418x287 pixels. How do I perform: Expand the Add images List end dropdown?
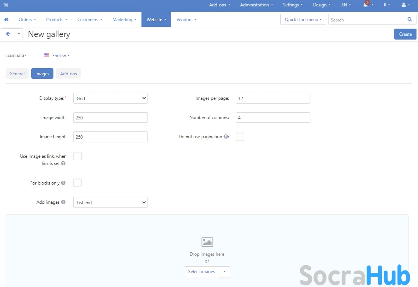(x=110, y=202)
